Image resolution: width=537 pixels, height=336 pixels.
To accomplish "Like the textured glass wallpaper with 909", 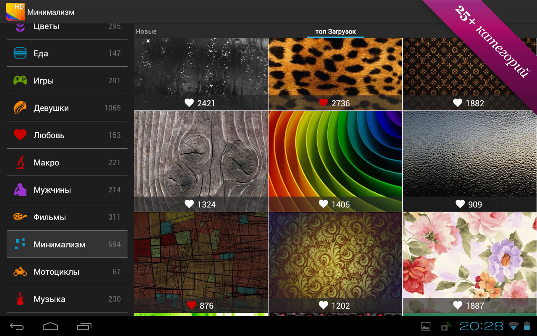I will coord(460,204).
